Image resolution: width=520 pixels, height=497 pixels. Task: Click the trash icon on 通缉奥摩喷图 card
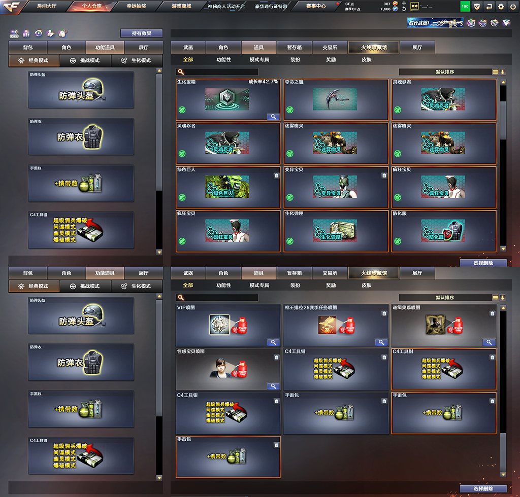click(x=492, y=313)
